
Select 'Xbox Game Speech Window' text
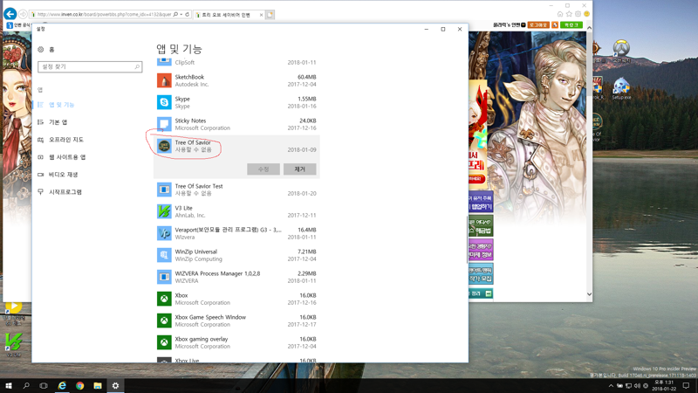tap(210, 317)
